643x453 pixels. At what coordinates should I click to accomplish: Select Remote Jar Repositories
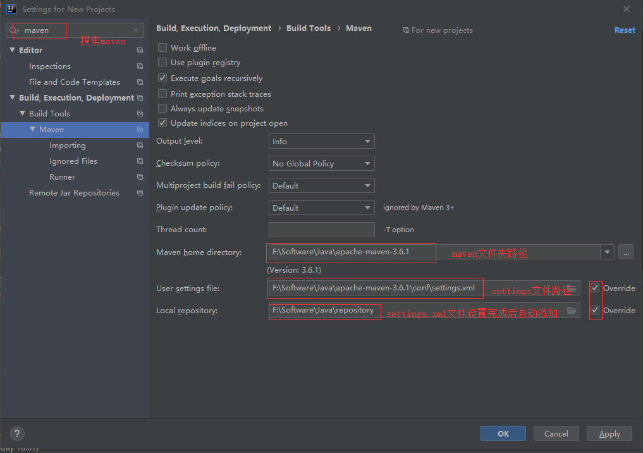tap(74, 193)
